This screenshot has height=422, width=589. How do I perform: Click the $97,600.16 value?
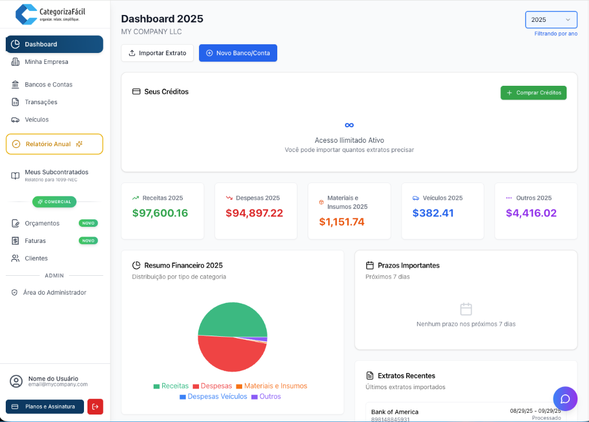point(160,213)
